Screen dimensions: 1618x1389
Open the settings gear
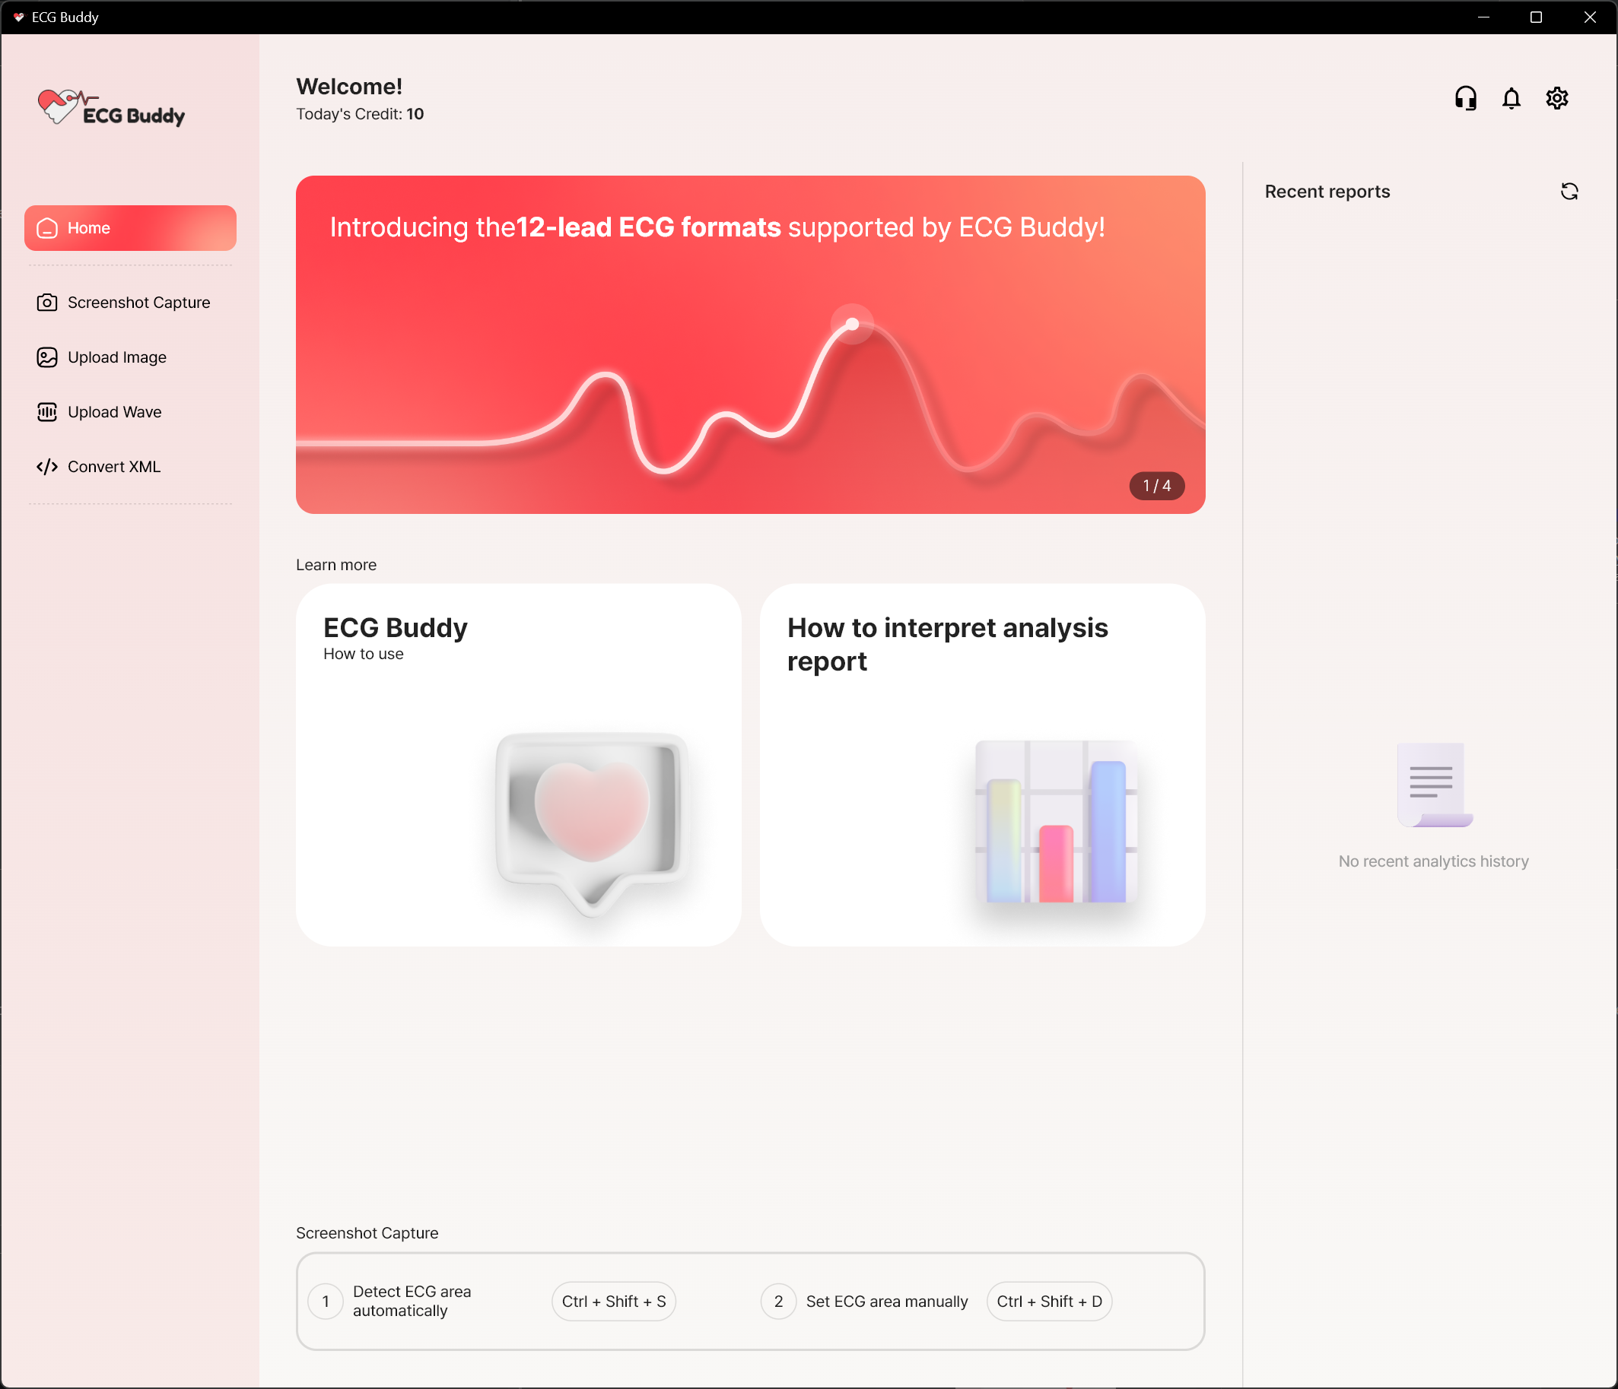[x=1556, y=98]
